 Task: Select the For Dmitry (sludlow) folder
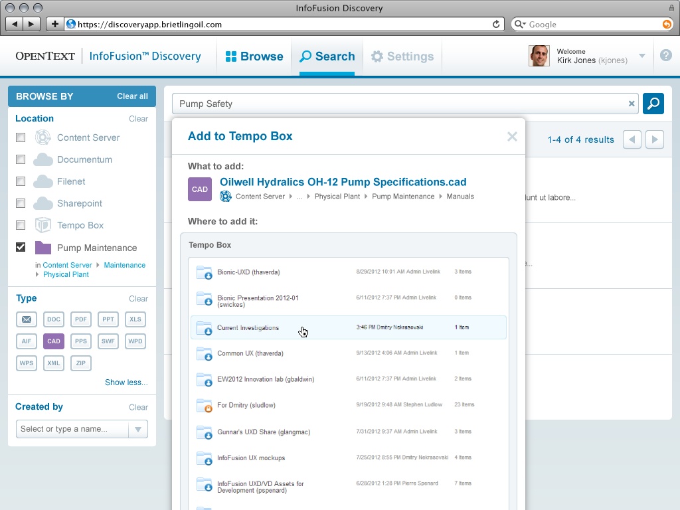pyautogui.click(x=348, y=405)
